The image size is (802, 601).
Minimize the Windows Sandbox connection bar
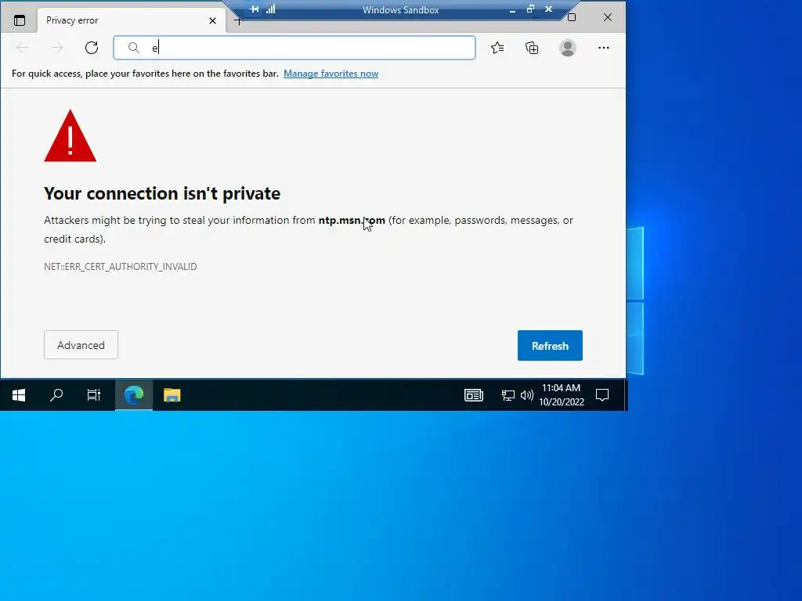click(512, 9)
